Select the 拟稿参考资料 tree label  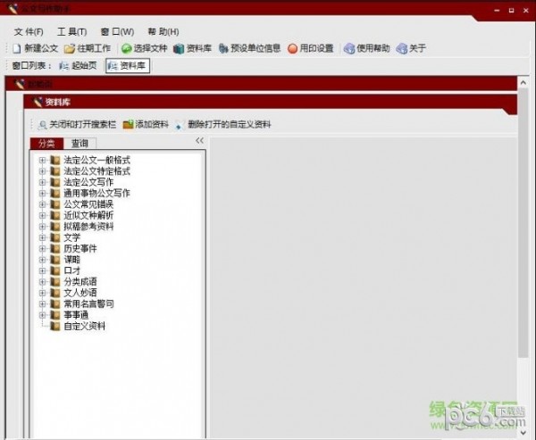point(88,226)
